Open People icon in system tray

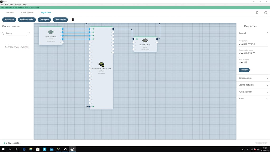(x=243, y=149)
